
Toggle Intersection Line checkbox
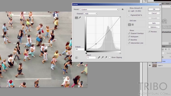click(x=129, y=43)
